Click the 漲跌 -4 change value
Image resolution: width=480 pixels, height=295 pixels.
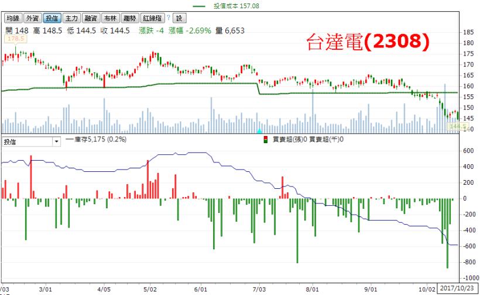click(151, 30)
